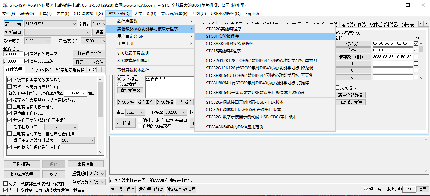Select STC8A8K64D4的DMA应用范例 entry
430x196 pixels.
265,127
